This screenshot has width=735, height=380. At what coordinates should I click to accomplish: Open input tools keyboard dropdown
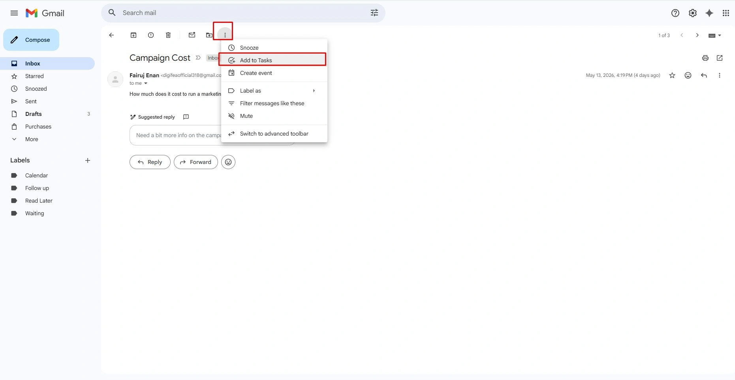715,35
